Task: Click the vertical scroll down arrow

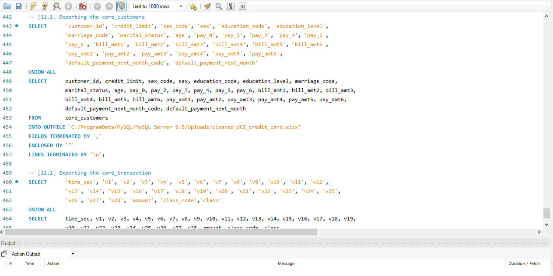Action: [x=546, y=224]
